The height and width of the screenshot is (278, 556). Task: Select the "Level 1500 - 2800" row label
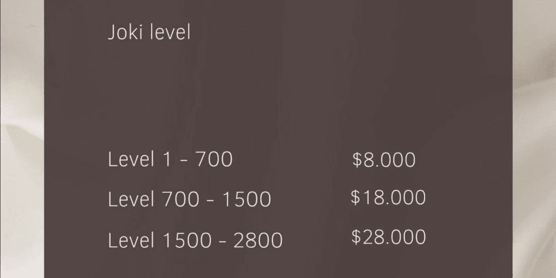pos(195,240)
